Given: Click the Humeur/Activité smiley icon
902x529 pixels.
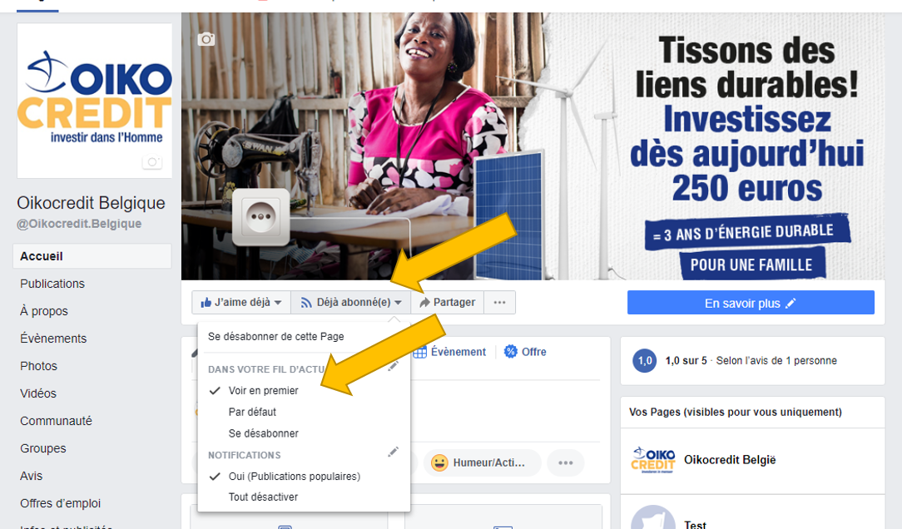Looking at the screenshot, I should point(439,462).
